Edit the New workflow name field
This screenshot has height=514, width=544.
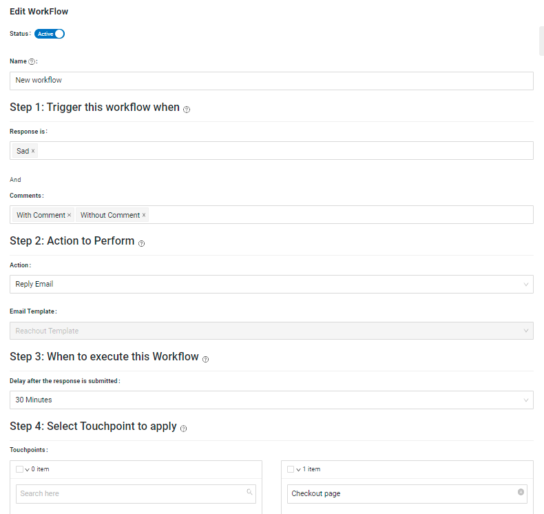[x=271, y=81]
